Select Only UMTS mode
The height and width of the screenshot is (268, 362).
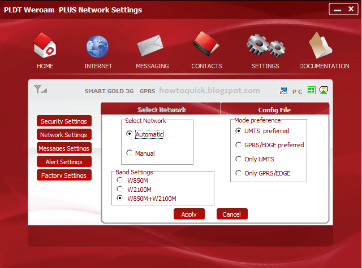click(x=238, y=159)
